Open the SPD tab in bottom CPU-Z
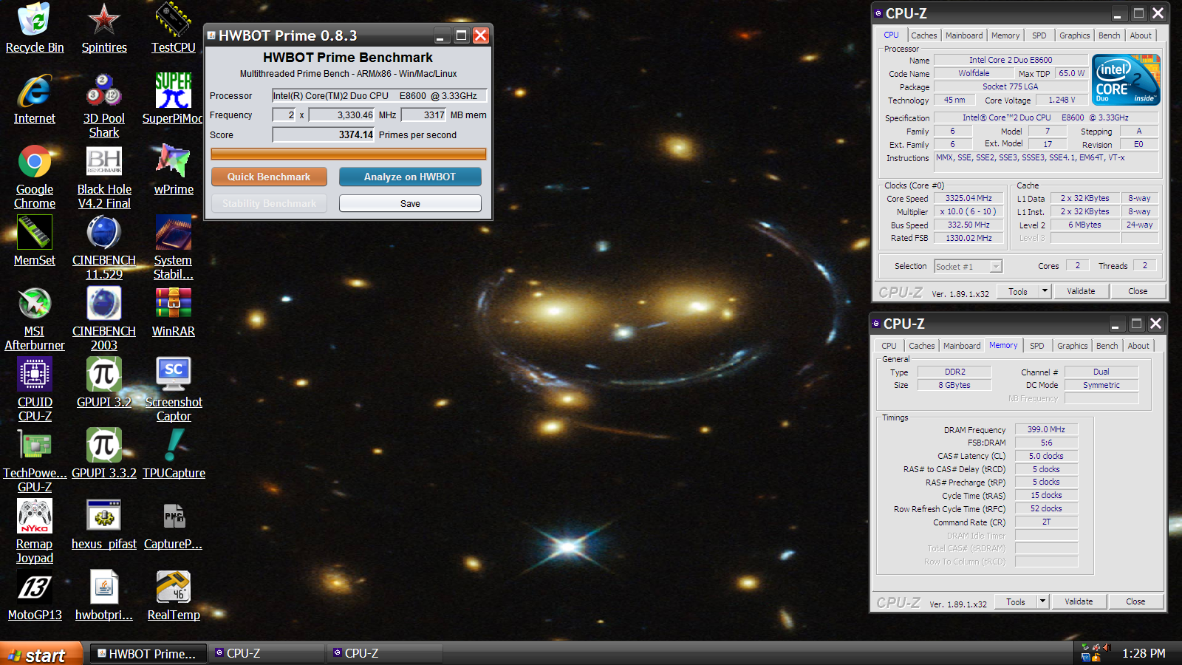The height and width of the screenshot is (665, 1182). coord(1037,346)
